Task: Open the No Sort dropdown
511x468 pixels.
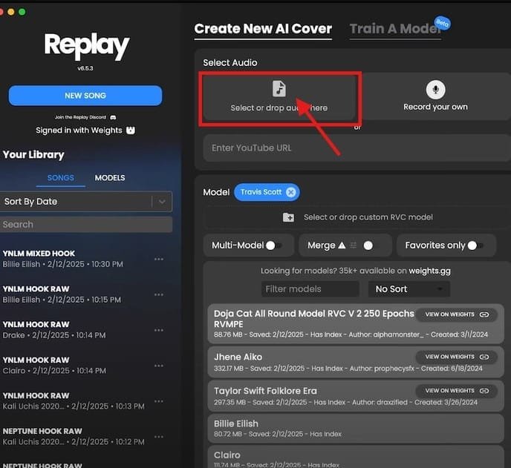Action: [409, 289]
